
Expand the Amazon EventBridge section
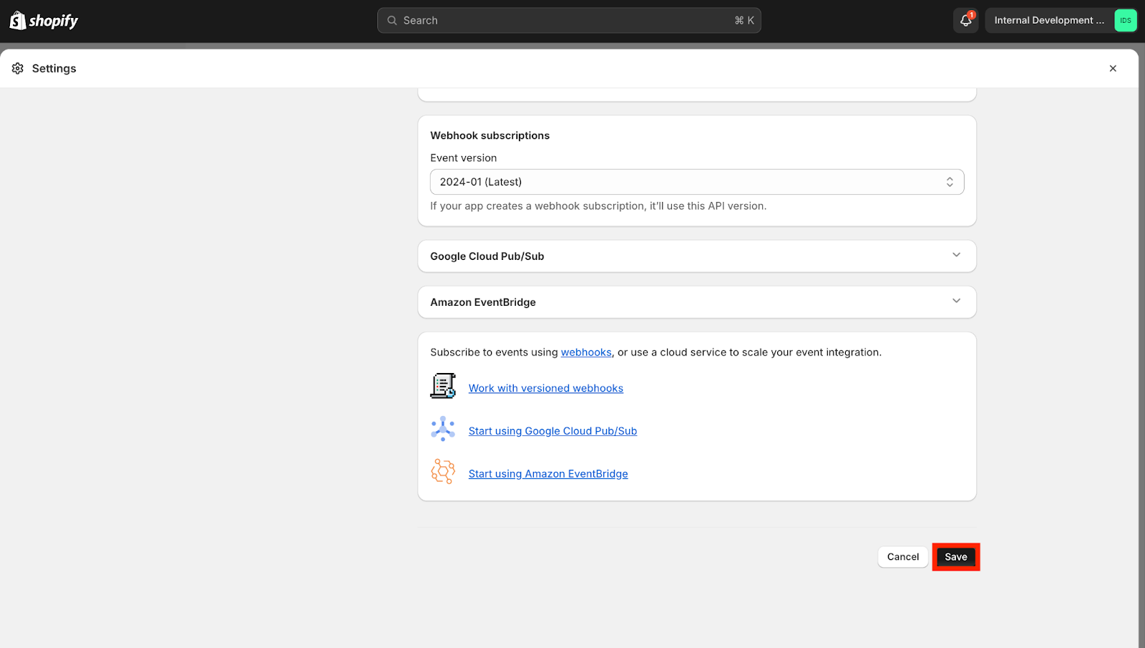(697, 302)
